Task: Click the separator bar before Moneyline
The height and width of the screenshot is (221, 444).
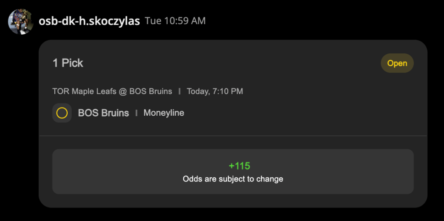Action: point(136,113)
